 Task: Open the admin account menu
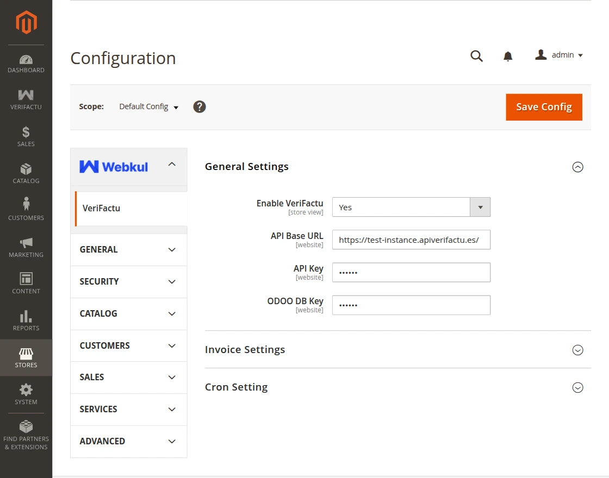coord(559,55)
